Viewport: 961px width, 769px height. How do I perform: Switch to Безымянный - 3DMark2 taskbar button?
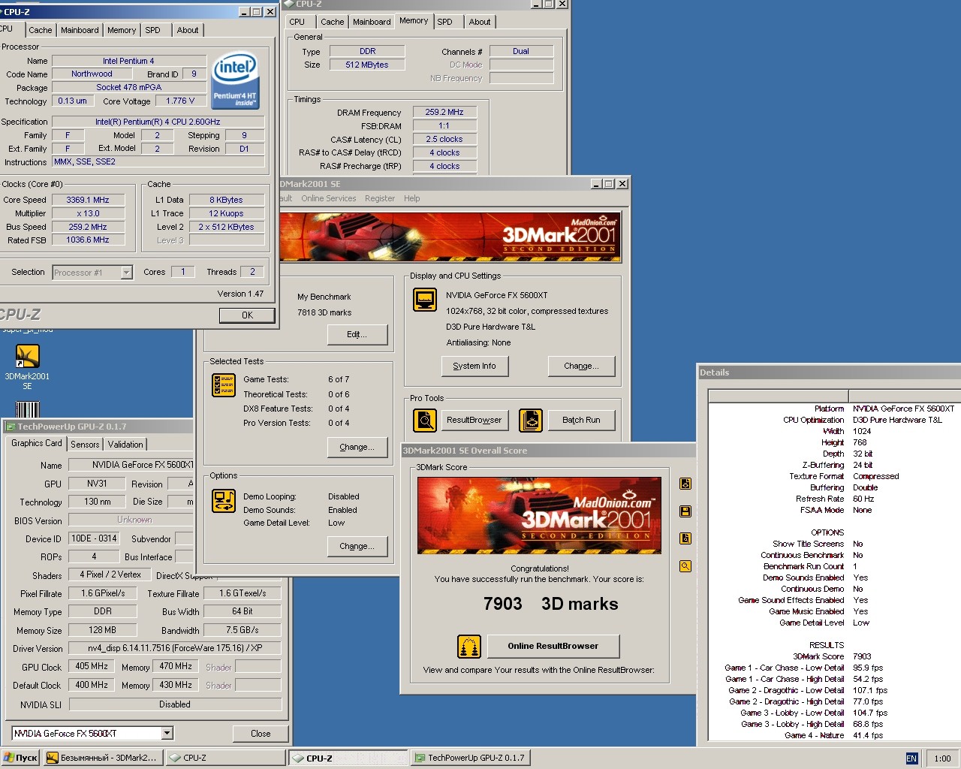pyautogui.click(x=103, y=758)
